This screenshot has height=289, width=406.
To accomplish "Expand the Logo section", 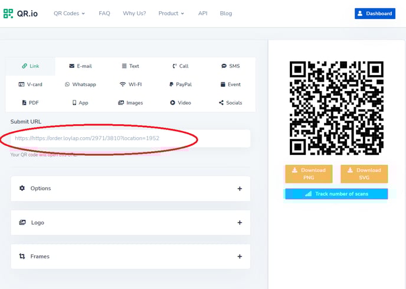I will pos(130,223).
